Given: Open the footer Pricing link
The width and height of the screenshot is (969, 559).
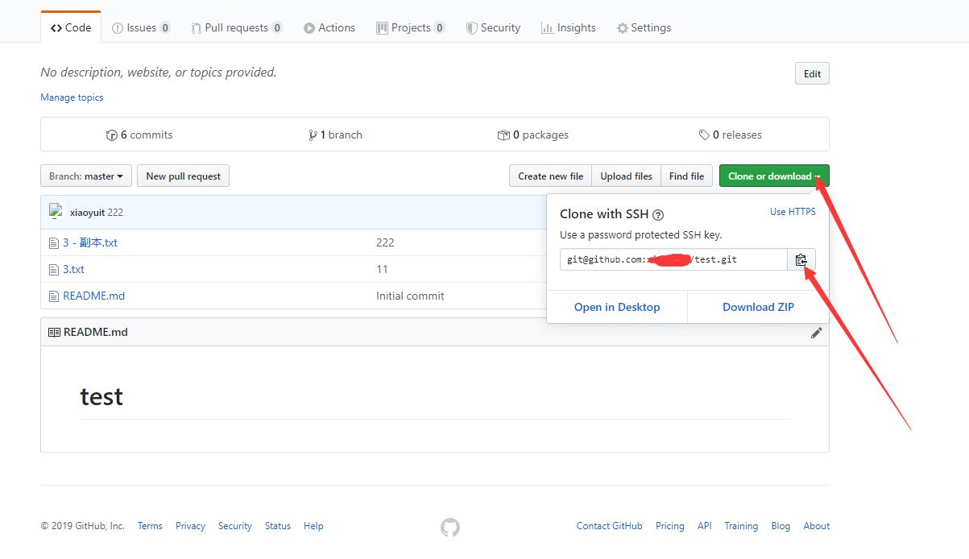Looking at the screenshot, I should click(x=670, y=526).
